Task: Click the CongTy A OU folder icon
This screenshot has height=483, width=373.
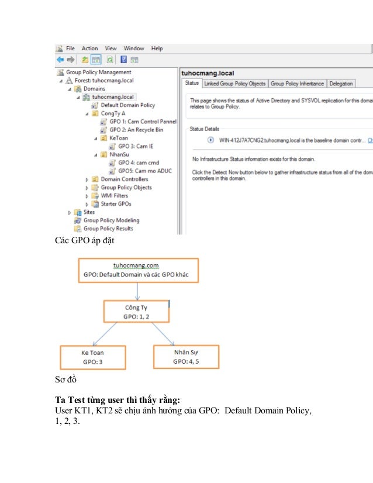Action: [95, 113]
